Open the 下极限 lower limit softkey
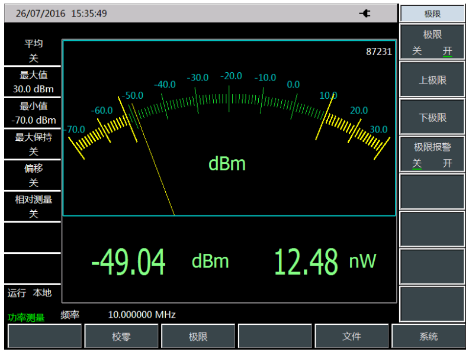This screenshot has width=469, height=352. point(432,117)
